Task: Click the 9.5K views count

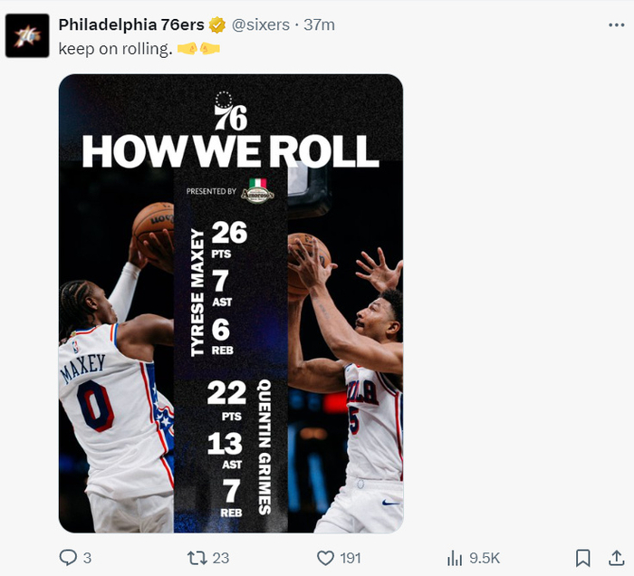Action: tap(485, 558)
